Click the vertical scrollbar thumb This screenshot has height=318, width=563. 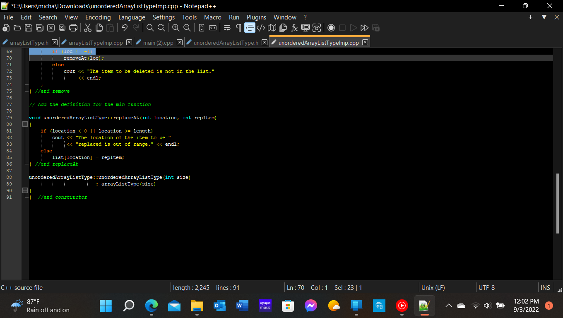(x=558, y=204)
